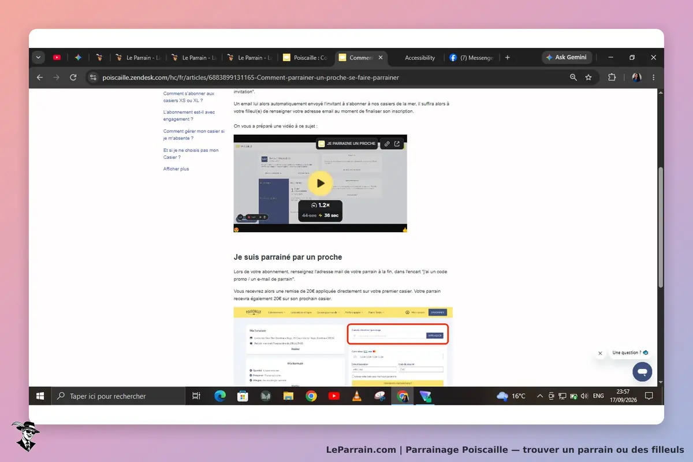
Task: Open the Chrome profile avatar
Action: 636,77
